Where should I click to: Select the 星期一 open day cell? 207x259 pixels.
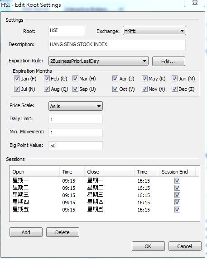tap(20, 180)
